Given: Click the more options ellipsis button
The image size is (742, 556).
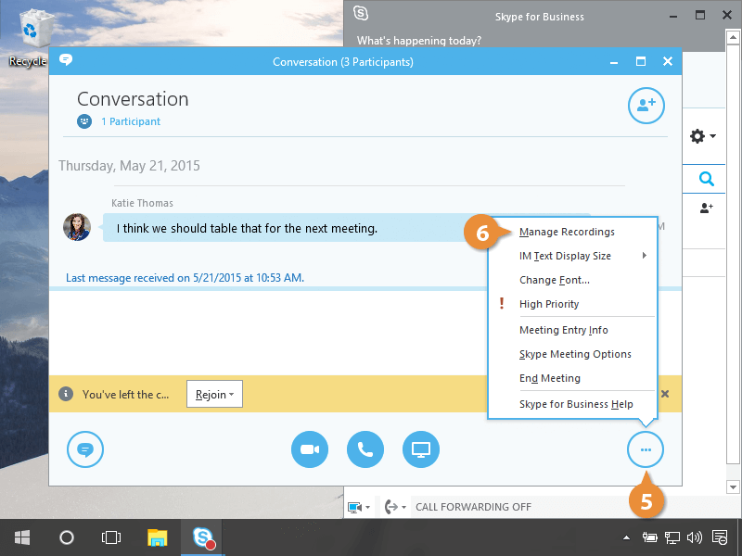Looking at the screenshot, I should point(646,450).
